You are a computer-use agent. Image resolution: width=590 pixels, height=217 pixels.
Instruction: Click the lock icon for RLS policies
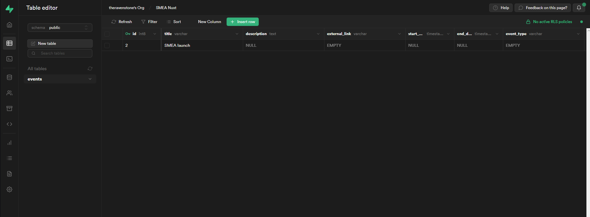(x=528, y=22)
